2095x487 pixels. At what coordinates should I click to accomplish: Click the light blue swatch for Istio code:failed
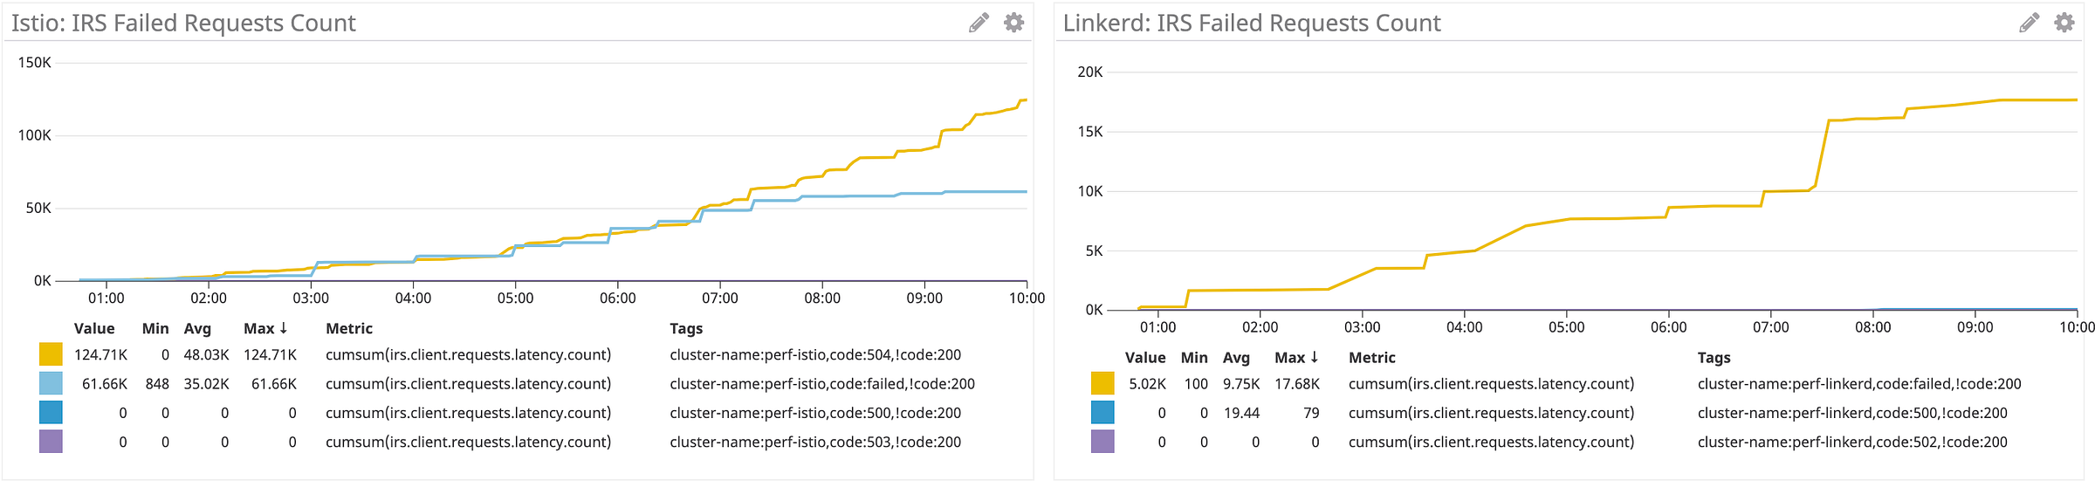coord(51,383)
